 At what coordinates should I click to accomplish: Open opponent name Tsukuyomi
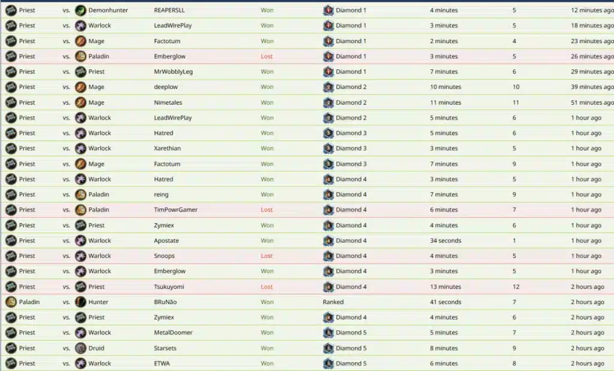168,287
